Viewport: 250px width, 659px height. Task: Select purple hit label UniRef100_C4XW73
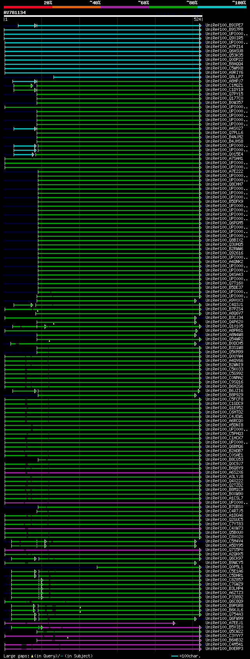pos(224,528)
